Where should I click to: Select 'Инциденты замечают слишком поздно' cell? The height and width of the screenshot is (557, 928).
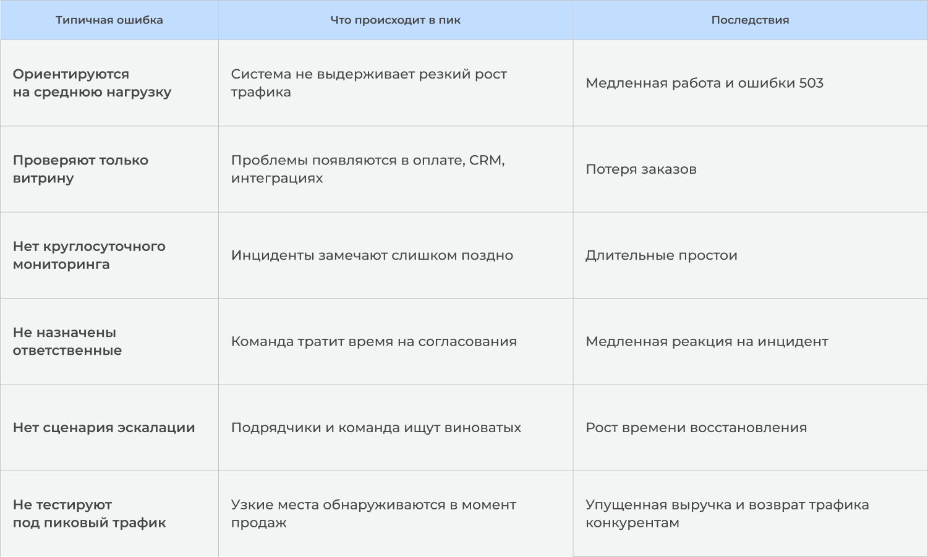[x=396, y=255]
